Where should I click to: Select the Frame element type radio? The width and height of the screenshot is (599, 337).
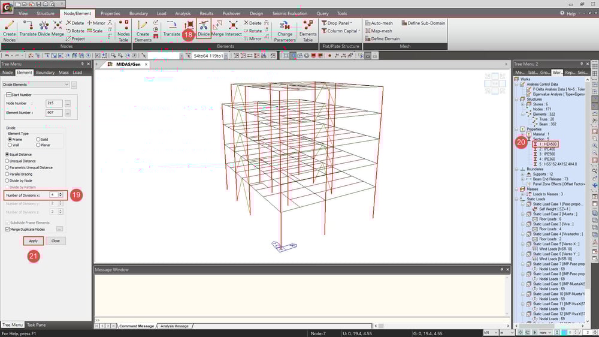pos(10,140)
